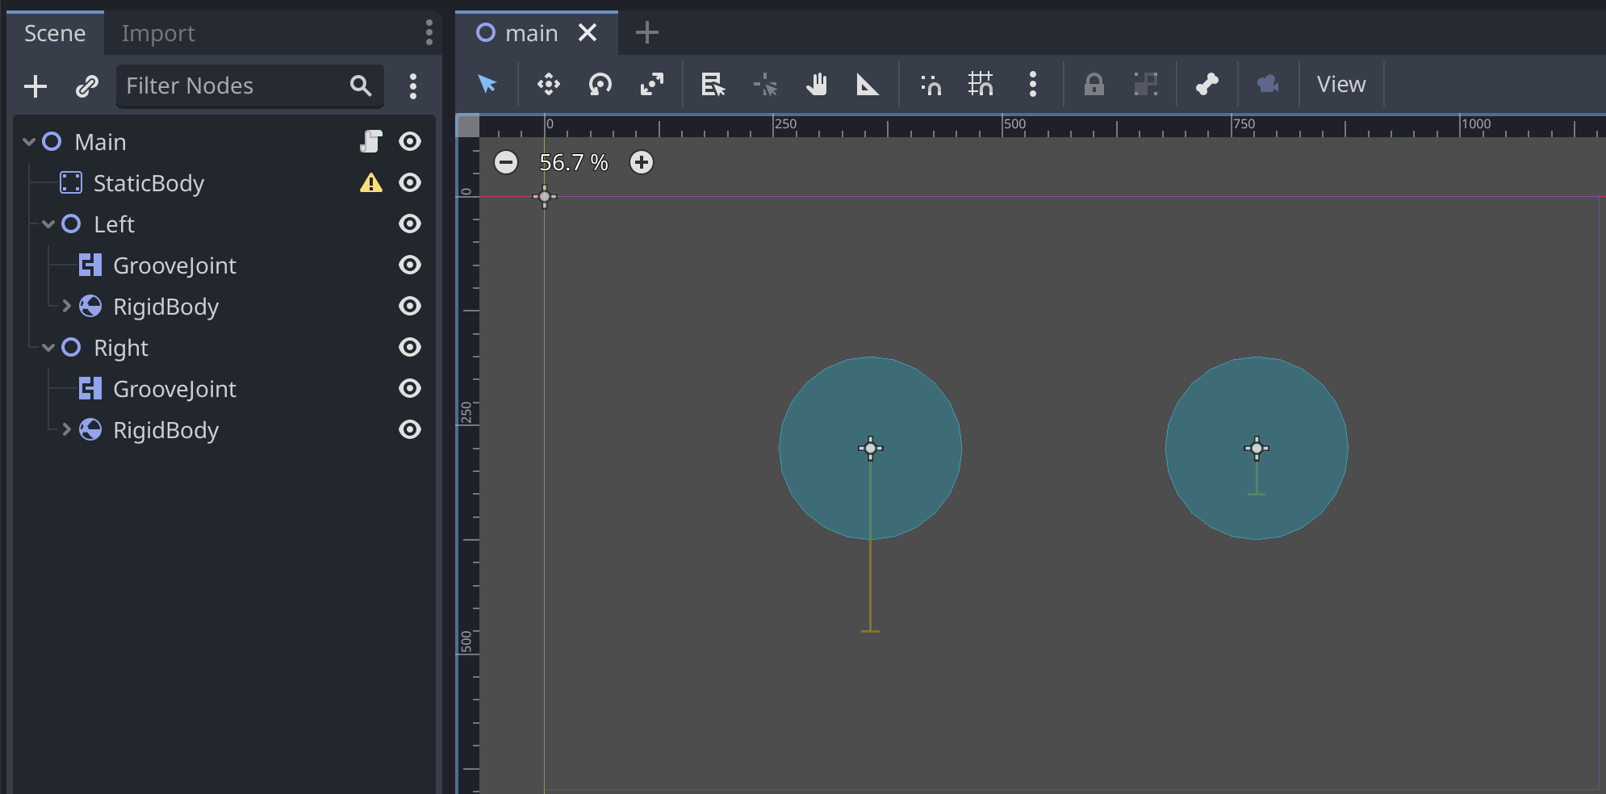
Task: Expand the RigidBody under Right
Action: (65, 429)
